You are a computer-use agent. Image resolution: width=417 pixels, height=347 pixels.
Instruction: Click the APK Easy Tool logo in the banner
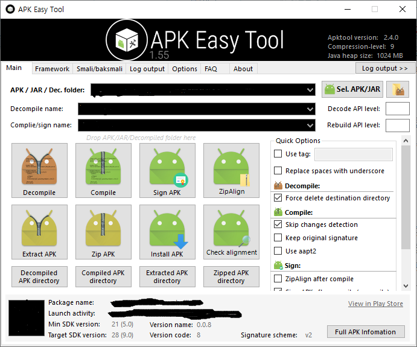pos(127,40)
